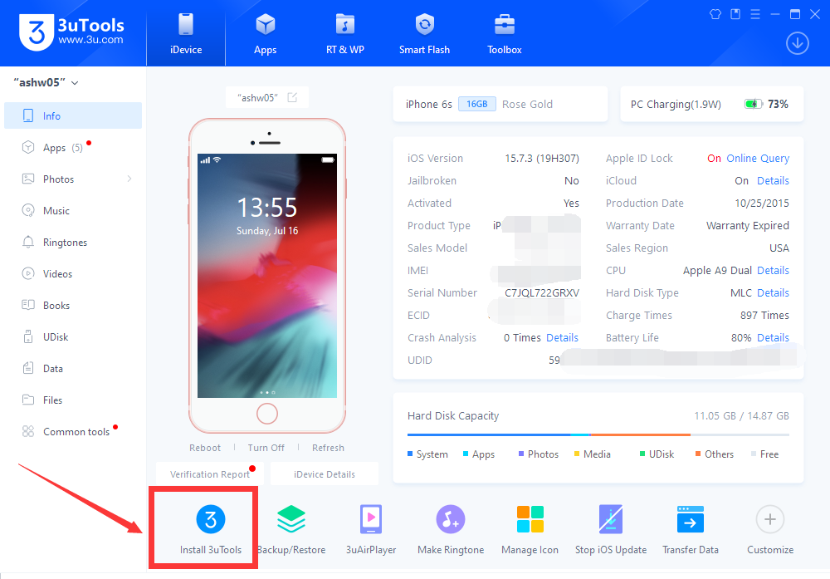Open Hard Disk Type Details link
Image resolution: width=830 pixels, height=579 pixels.
pyautogui.click(x=773, y=293)
